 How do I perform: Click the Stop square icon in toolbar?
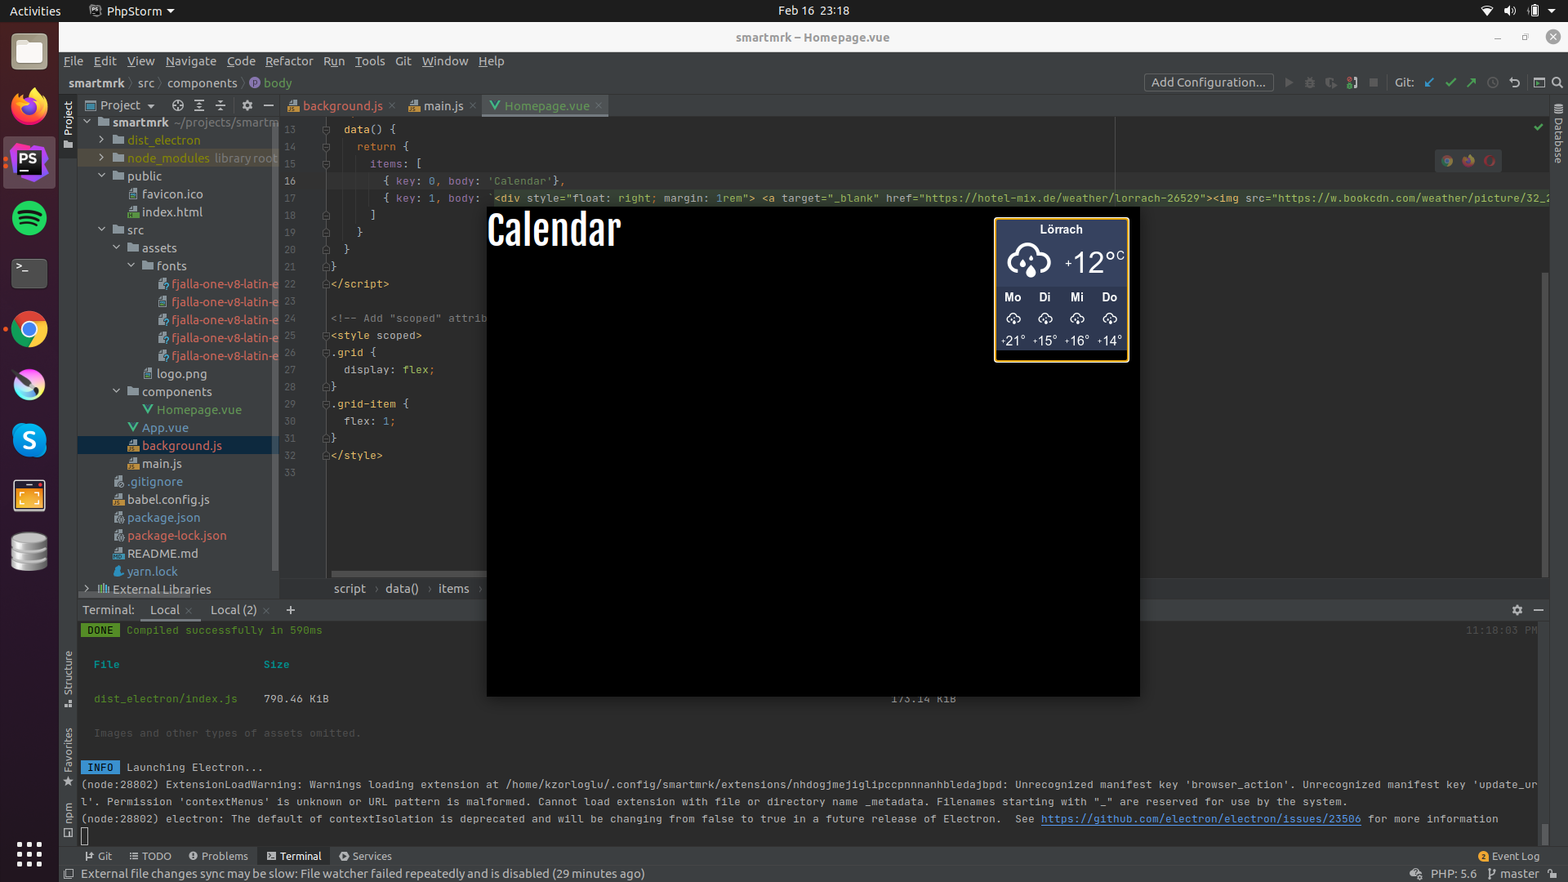click(1374, 82)
